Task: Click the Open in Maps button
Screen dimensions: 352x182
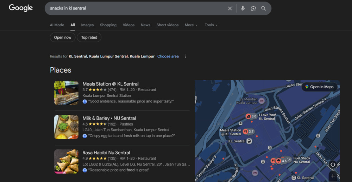Action: pyautogui.click(x=320, y=87)
